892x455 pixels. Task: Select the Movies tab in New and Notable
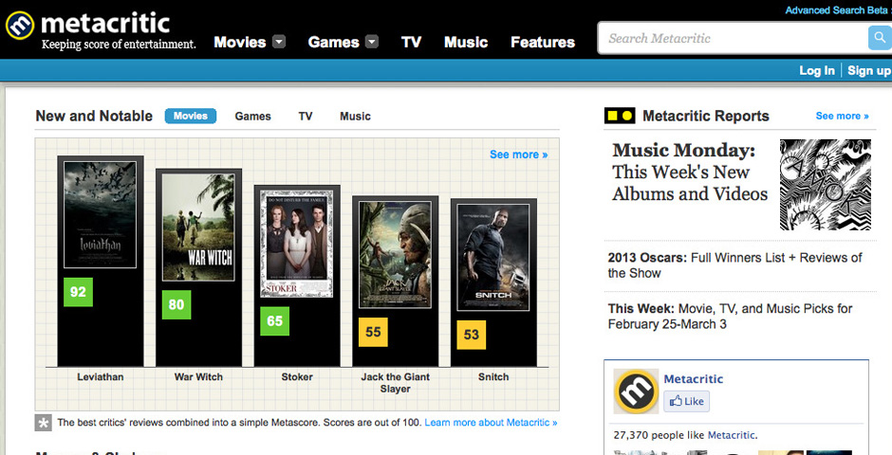click(x=191, y=116)
